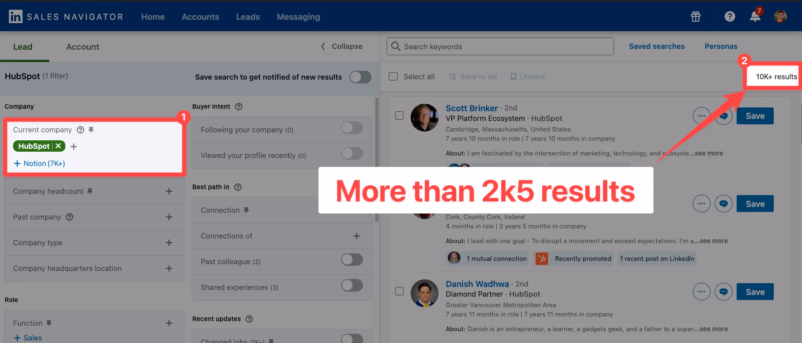Open the help question mark icon
This screenshot has height=343, width=802.
(729, 16)
